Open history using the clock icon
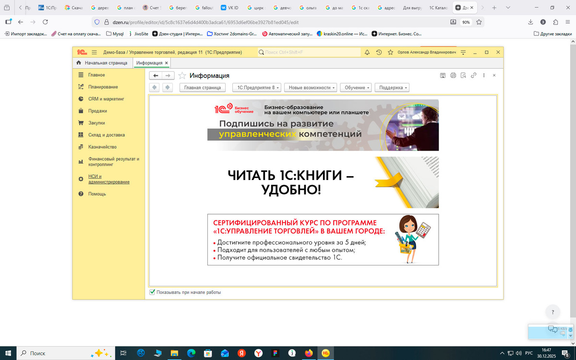 pos(379,52)
